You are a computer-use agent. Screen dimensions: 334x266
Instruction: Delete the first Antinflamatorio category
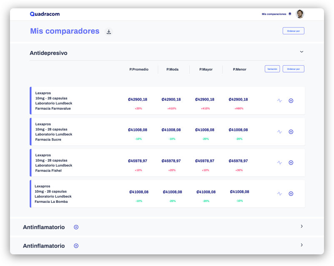76,227
